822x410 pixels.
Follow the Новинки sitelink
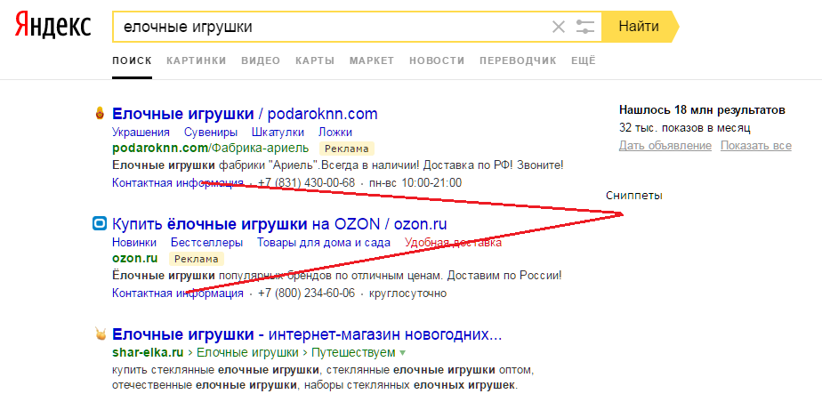point(134,243)
